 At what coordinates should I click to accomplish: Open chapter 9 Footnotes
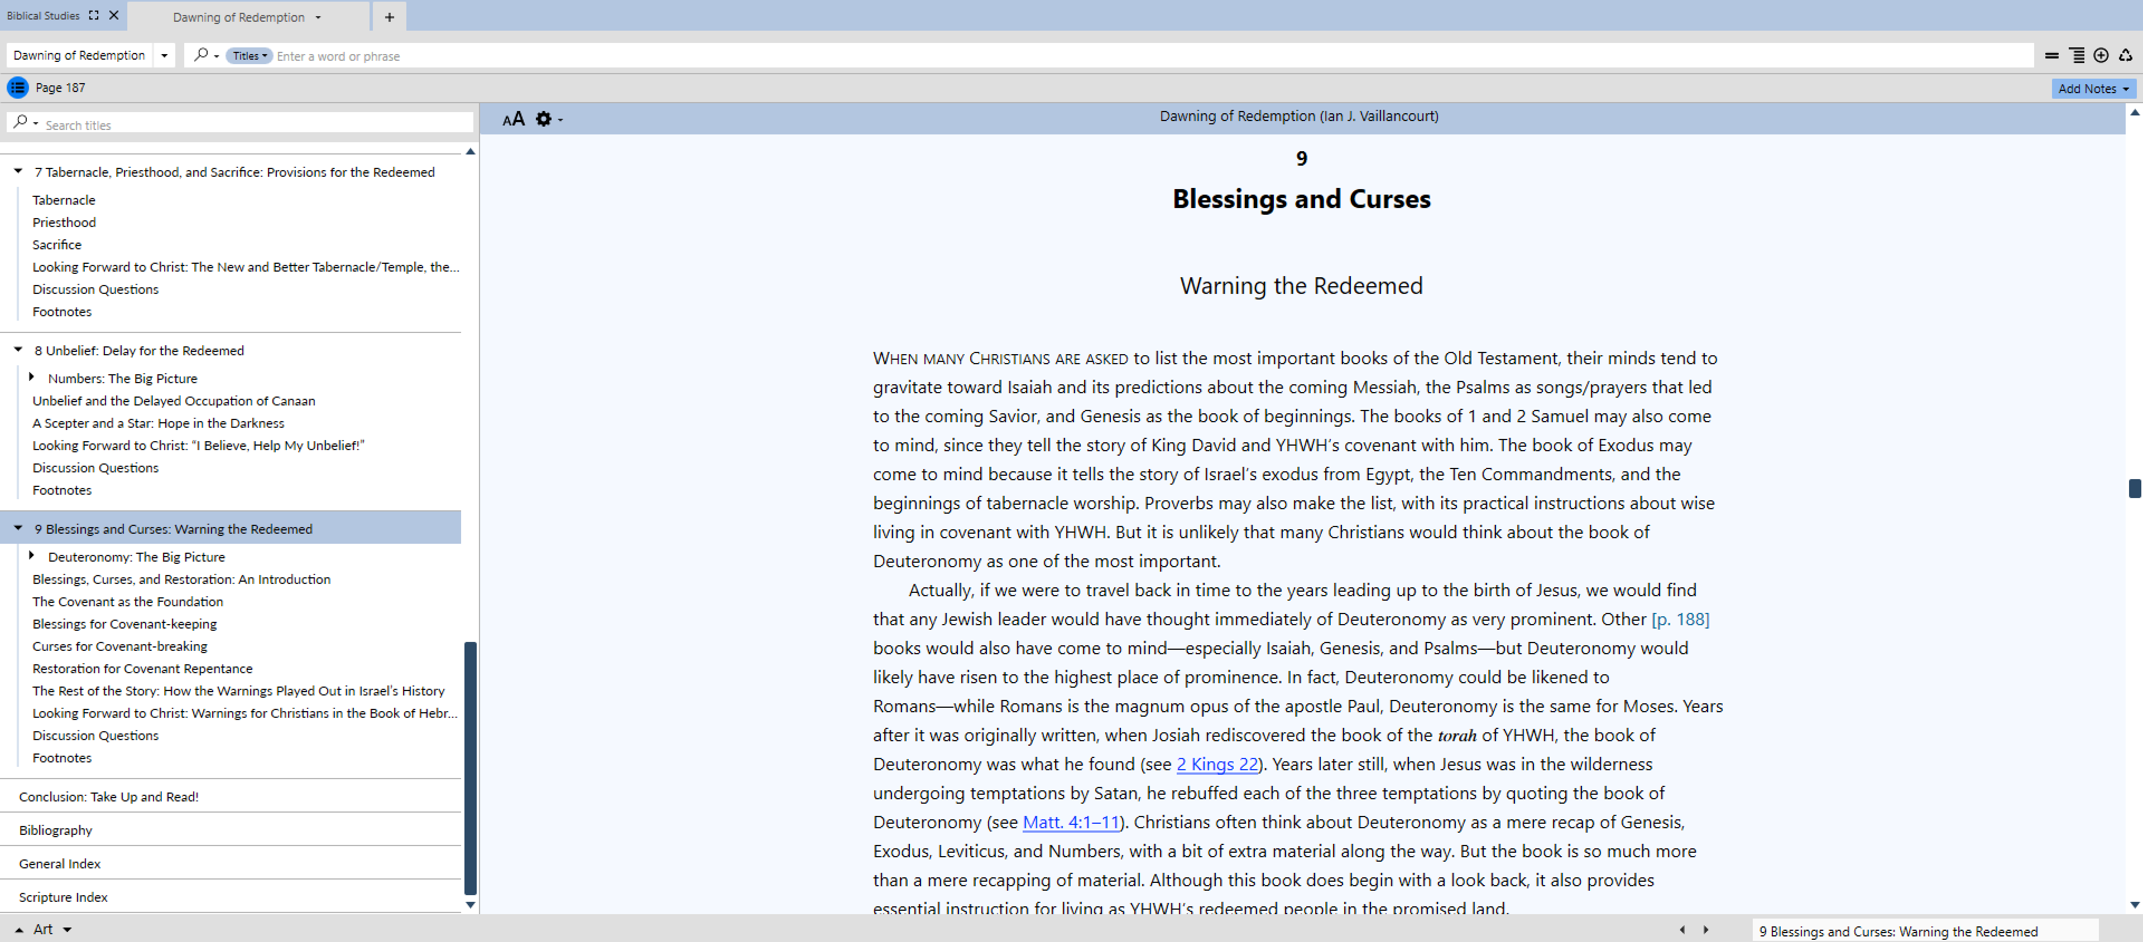point(63,759)
